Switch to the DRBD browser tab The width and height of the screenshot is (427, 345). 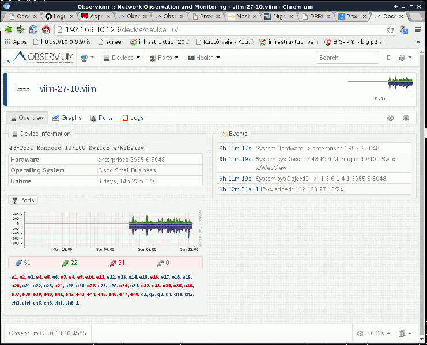[316, 16]
